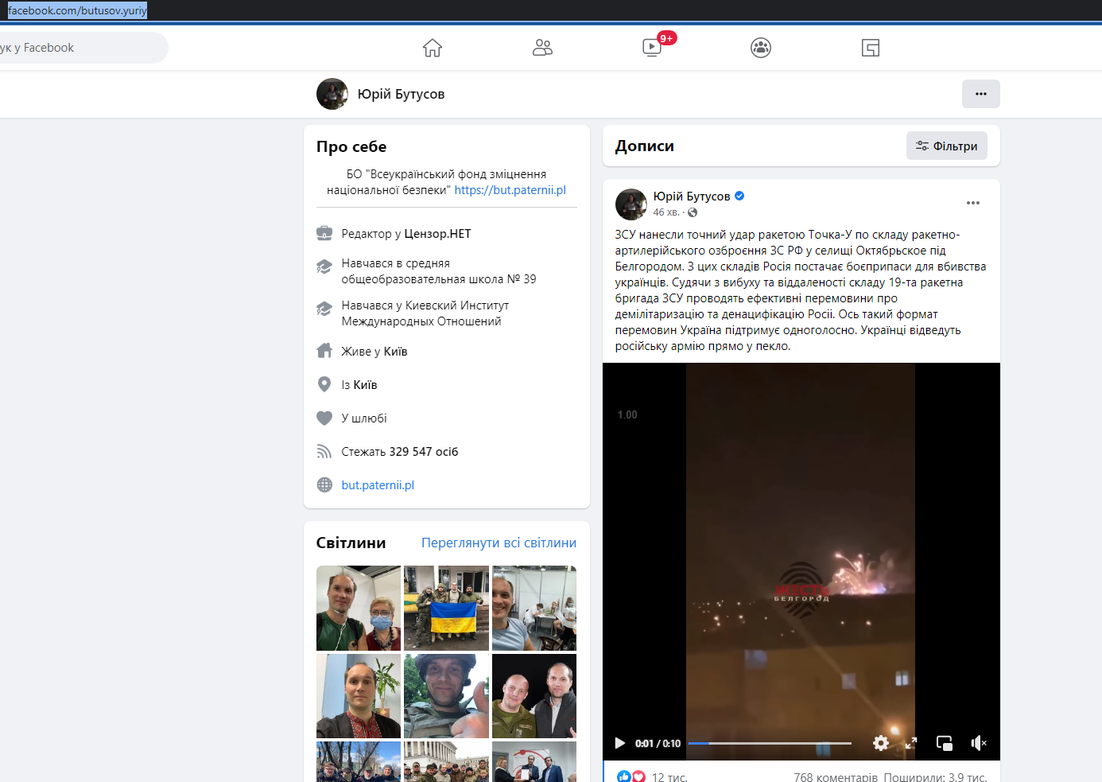Click the like reaction icon on the post

tap(624, 777)
